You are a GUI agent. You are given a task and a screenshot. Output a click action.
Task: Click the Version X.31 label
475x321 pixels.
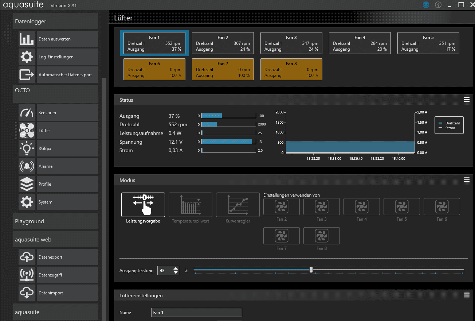pos(64,6)
